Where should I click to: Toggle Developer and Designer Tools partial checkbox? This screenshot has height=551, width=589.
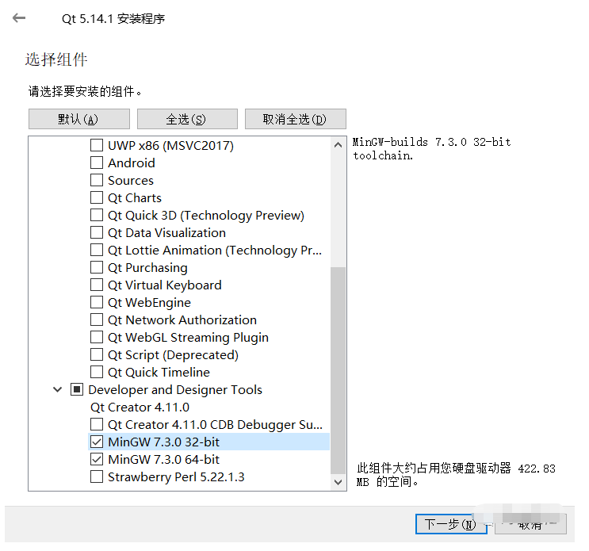click(77, 389)
